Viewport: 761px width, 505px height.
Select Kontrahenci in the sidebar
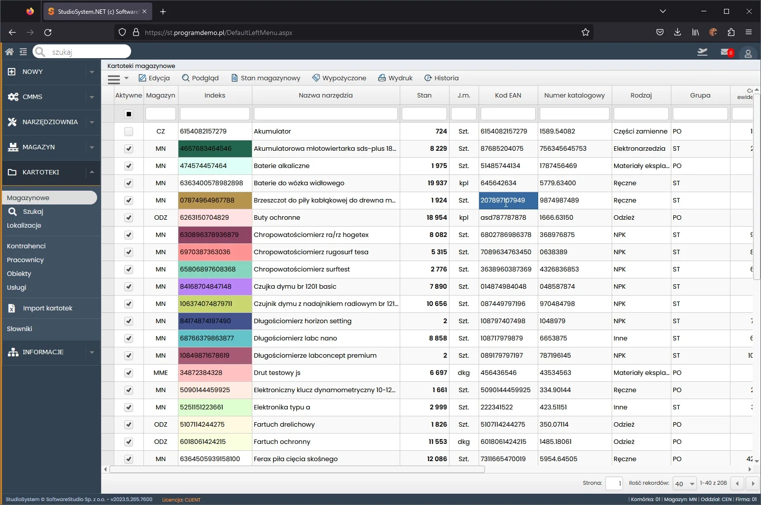[26, 246]
